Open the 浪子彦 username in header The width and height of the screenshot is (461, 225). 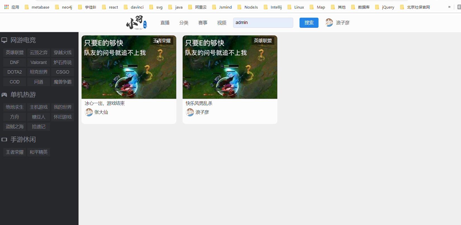click(x=343, y=23)
